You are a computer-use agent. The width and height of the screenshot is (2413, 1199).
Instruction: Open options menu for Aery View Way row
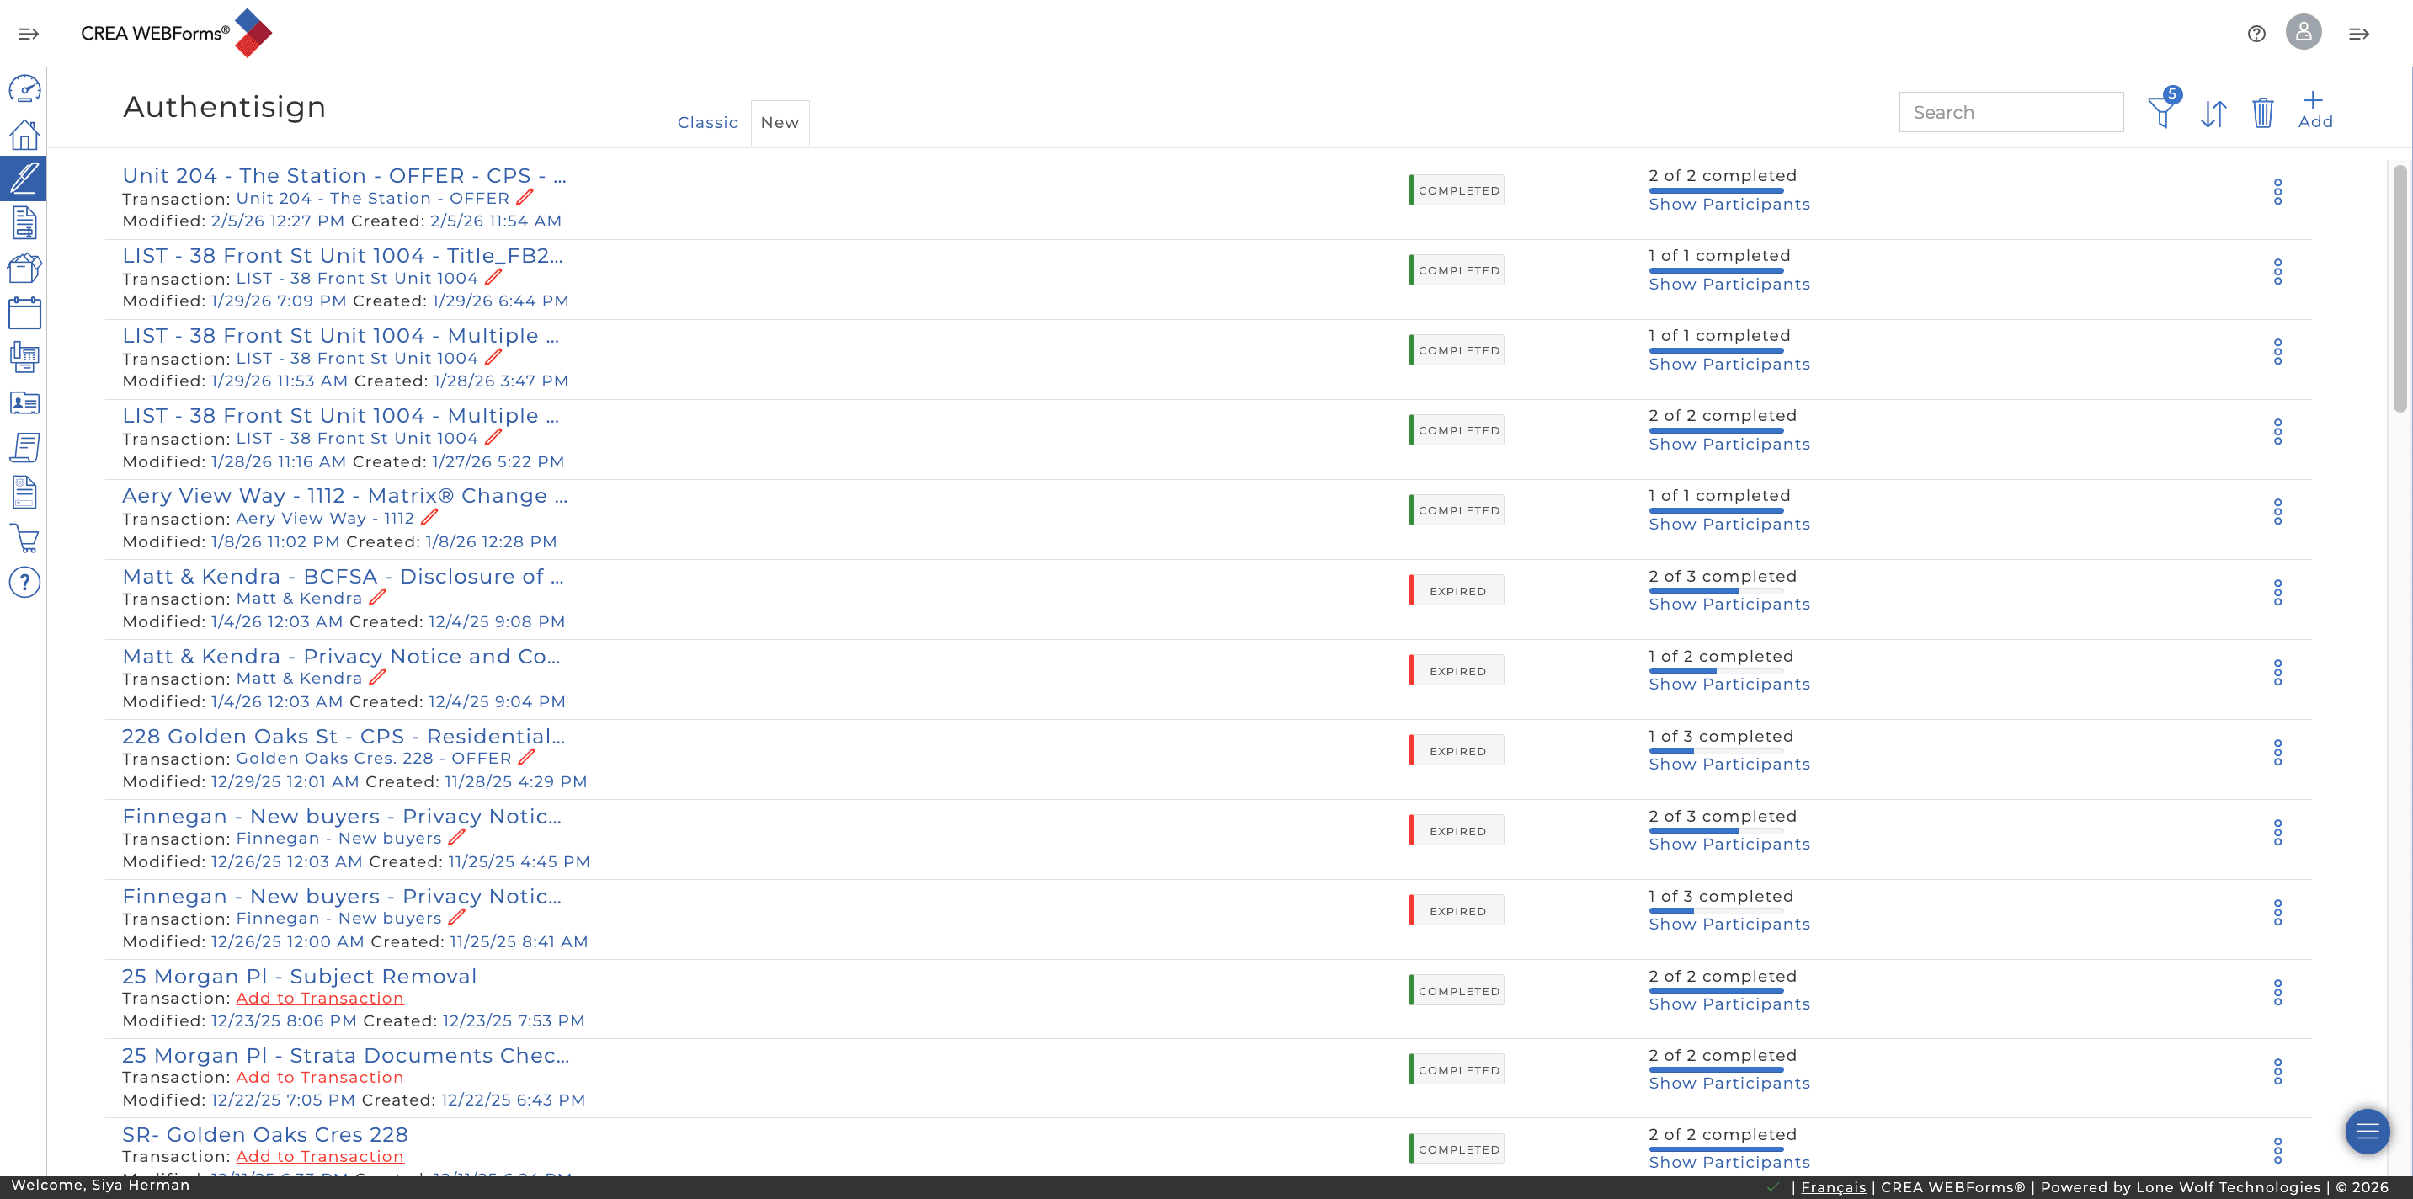[2278, 511]
